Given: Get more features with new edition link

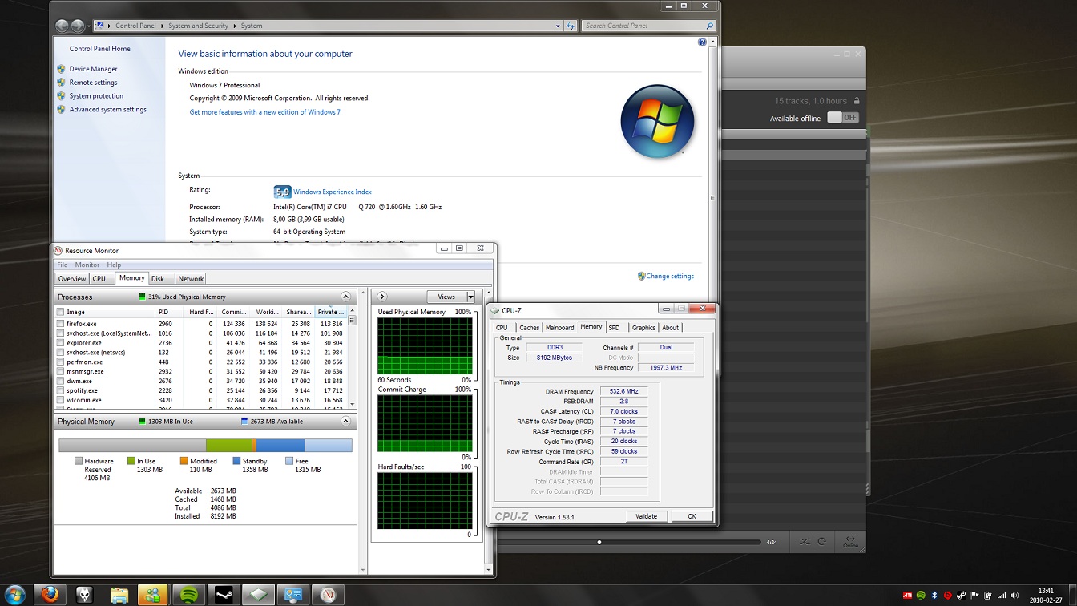Looking at the screenshot, I should pos(264,112).
